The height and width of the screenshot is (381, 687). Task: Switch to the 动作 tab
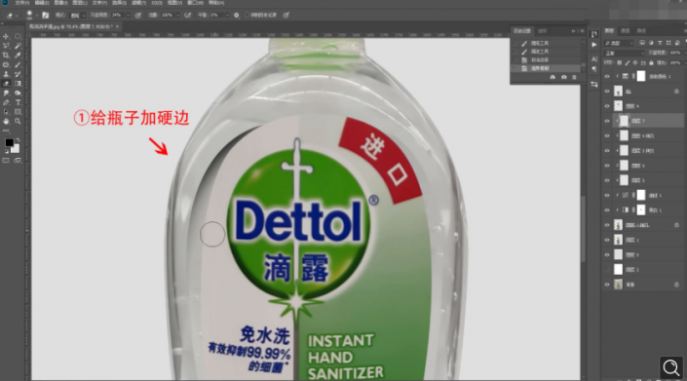coord(543,31)
